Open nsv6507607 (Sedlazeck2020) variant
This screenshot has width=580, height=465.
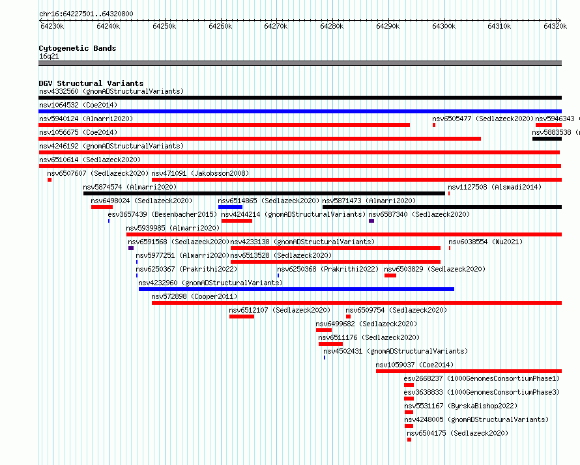(98, 173)
